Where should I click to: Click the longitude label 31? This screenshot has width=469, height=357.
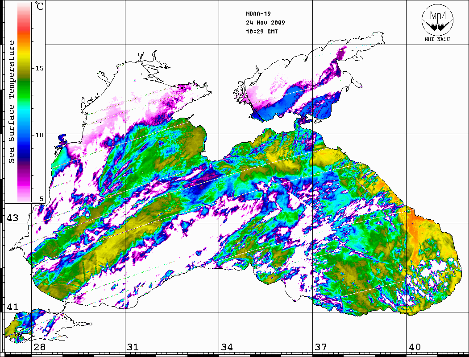(x=133, y=347)
